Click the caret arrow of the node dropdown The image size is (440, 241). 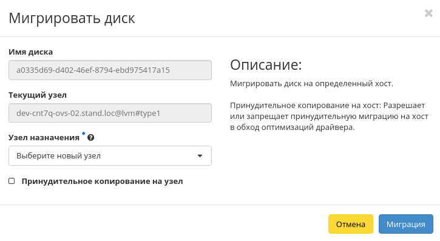(x=200, y=156)
